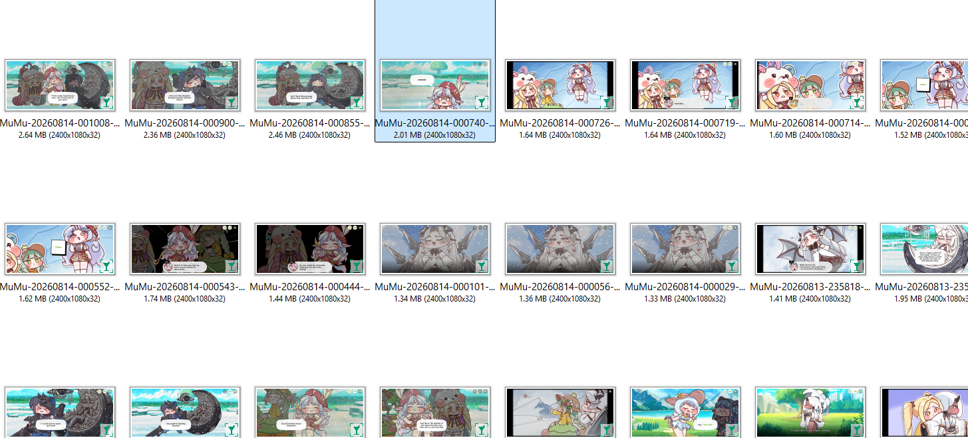
Task: Click the file name MuMu-20260814-001008
Action: click(x=60, y=123)
